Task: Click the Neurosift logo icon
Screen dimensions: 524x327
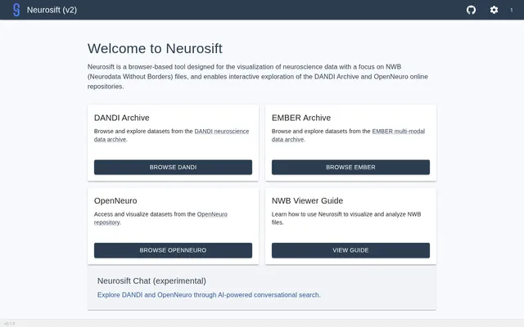Action: [16, 10]
